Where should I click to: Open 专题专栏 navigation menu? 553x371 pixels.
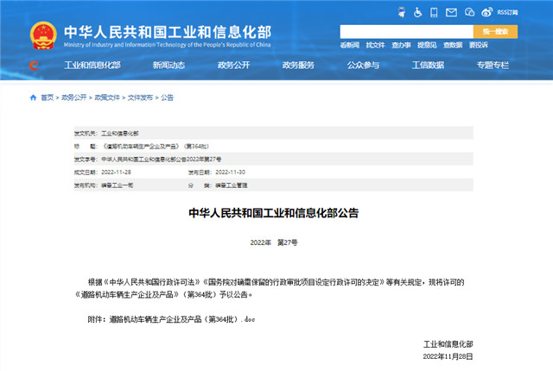493,65
